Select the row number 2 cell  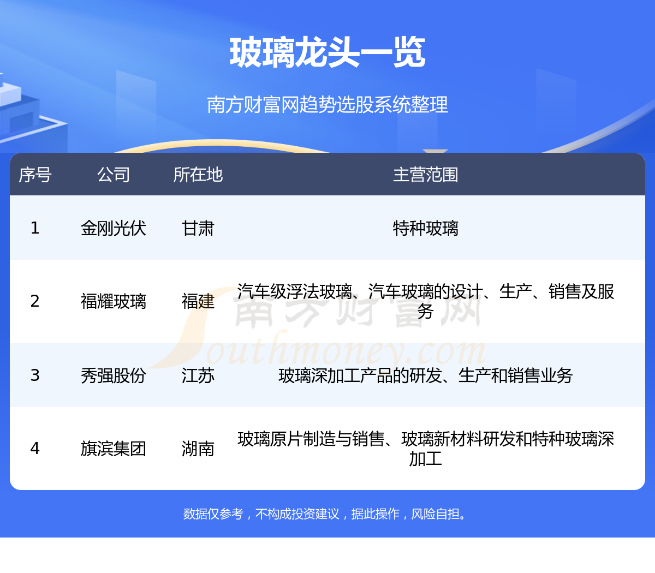[x=35, y=301]
